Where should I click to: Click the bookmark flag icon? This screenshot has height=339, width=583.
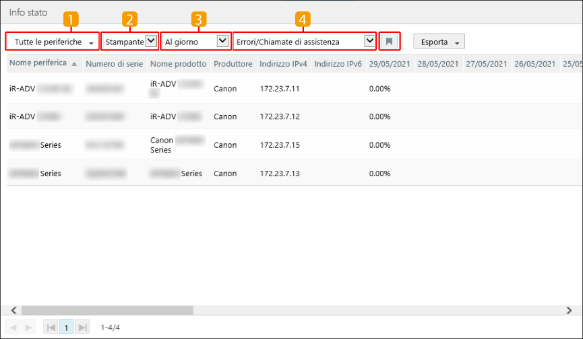[x=390, y=42]
